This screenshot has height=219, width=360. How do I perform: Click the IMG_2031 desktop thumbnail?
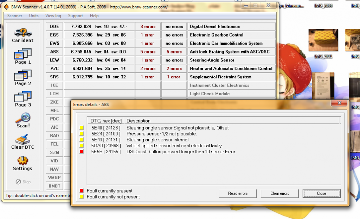(323, 40)
